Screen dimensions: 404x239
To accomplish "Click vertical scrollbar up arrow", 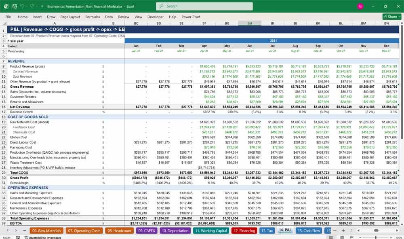I will (402, 23).
